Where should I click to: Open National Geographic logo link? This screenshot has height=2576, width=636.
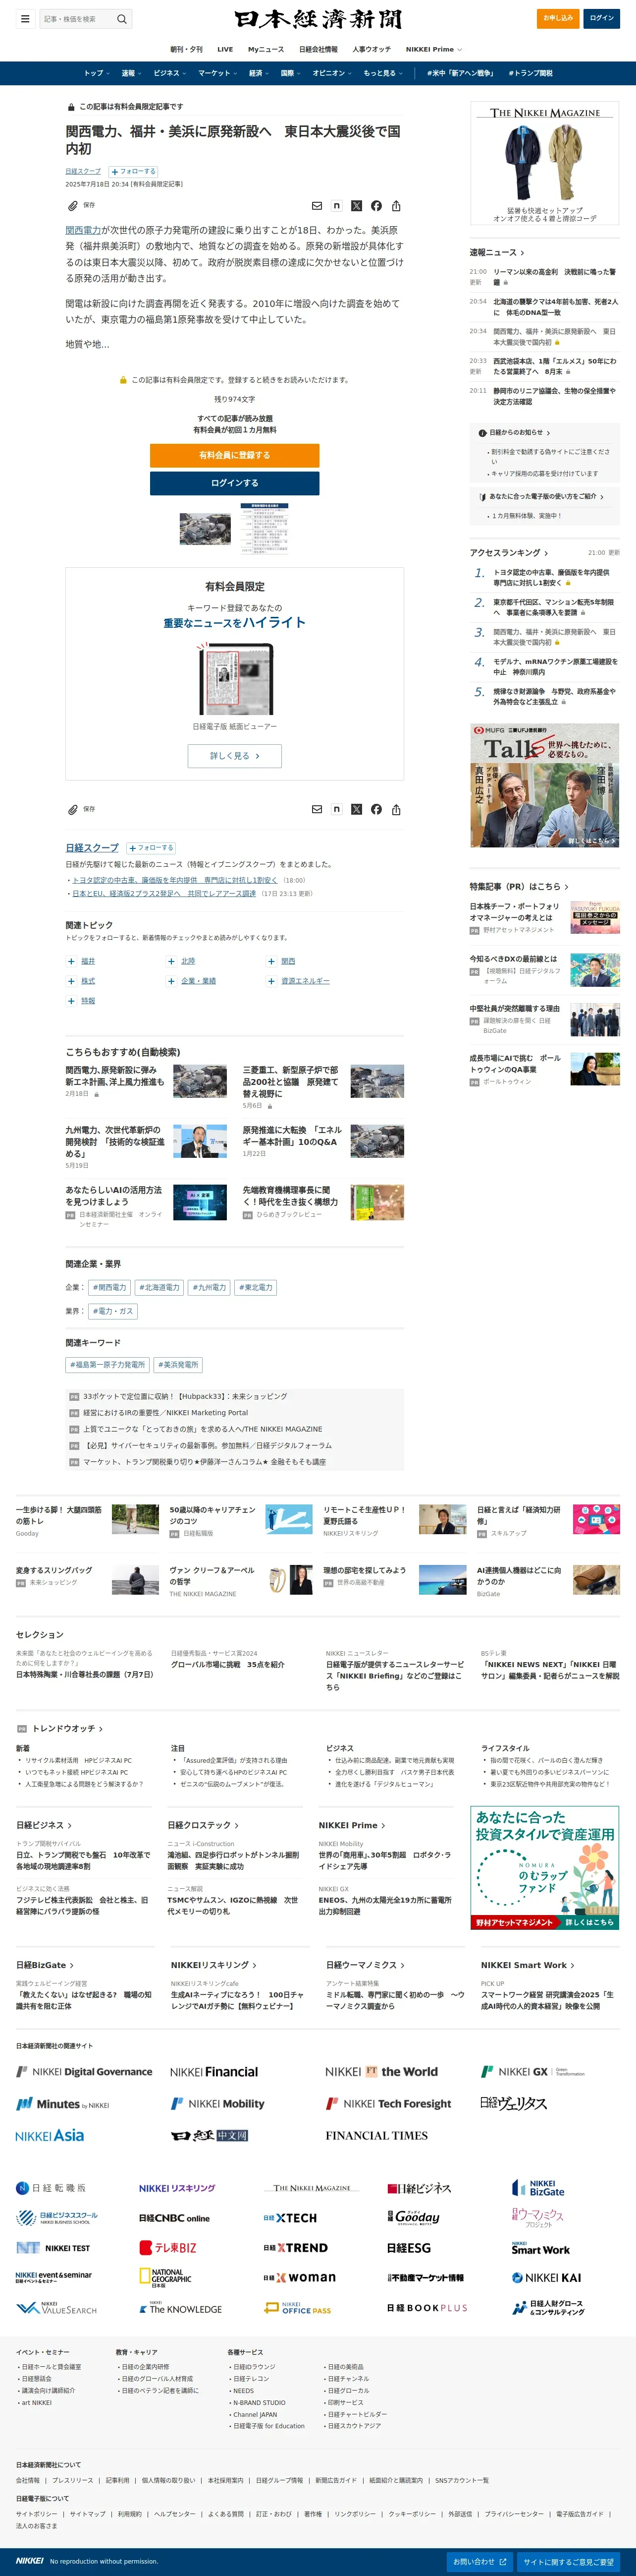[165, 2277]
